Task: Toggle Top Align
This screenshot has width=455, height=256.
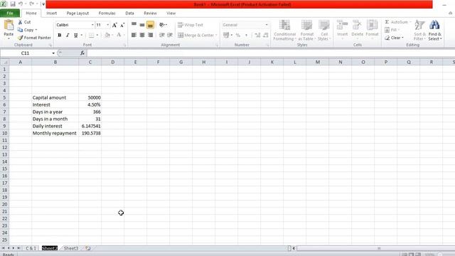Action: click(134, 25)
